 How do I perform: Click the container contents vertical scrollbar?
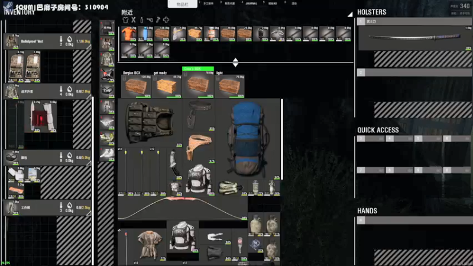click(x=282, y=140)
